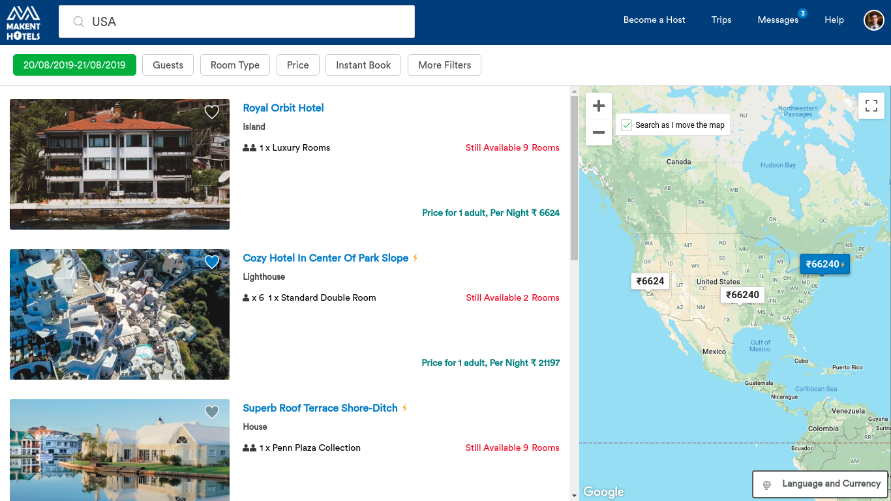This screenshot has height=501, width=891.
Task: Click Price for 1 adult ₹ 21197
Action: point(491,363)
